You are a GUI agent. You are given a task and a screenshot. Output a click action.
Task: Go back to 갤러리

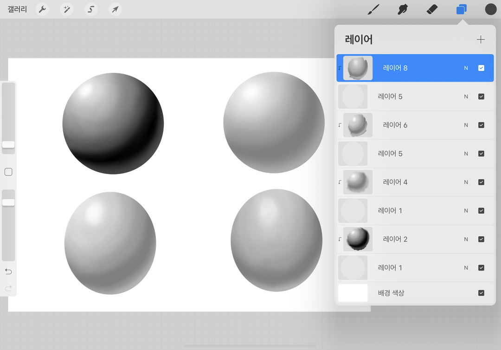click(17, 9)
